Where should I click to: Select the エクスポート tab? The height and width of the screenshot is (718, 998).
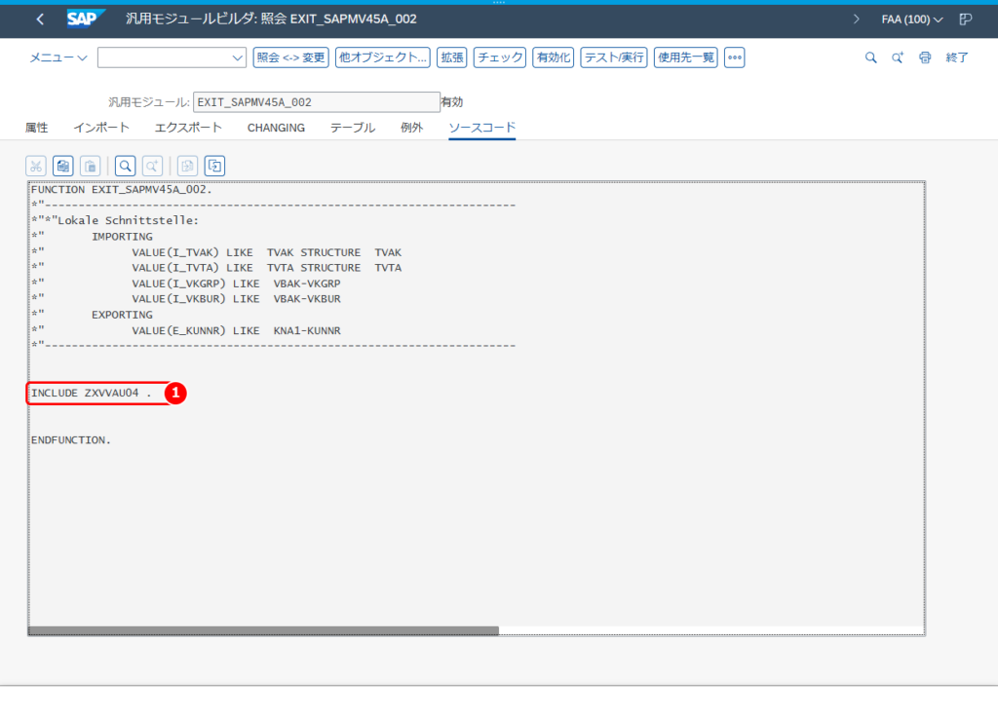click(188, 128)
